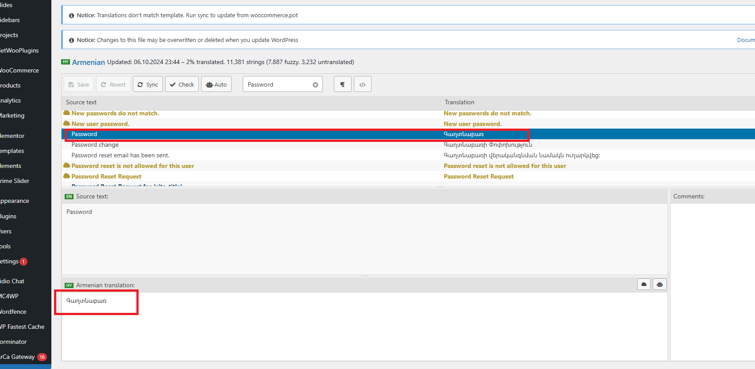The height and width of the screenshot is (369, 755).
Task: Click the cloud icon next to 'Password Reset Request'
Action: (x=67, y=176)
